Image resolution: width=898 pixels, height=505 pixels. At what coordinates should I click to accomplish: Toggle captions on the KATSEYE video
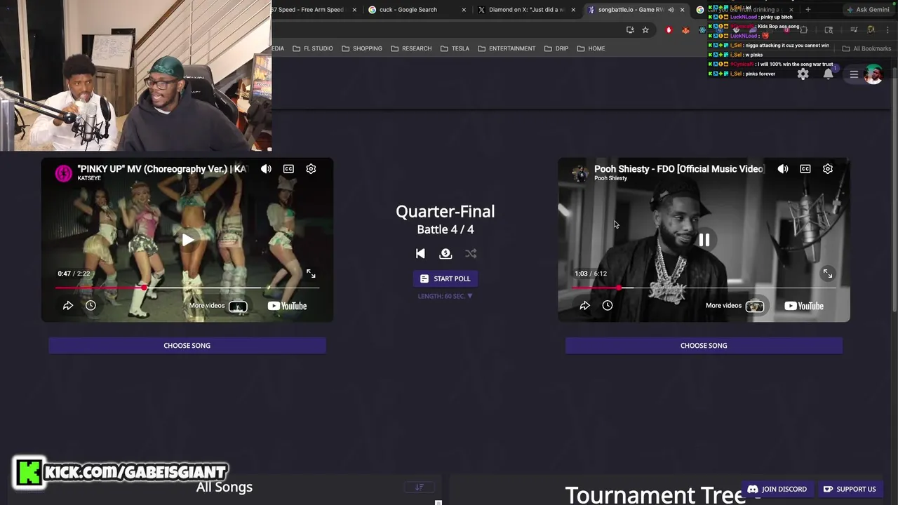(x=288, y=169)
